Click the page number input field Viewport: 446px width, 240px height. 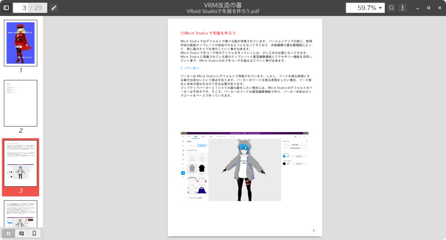(21, 8)
